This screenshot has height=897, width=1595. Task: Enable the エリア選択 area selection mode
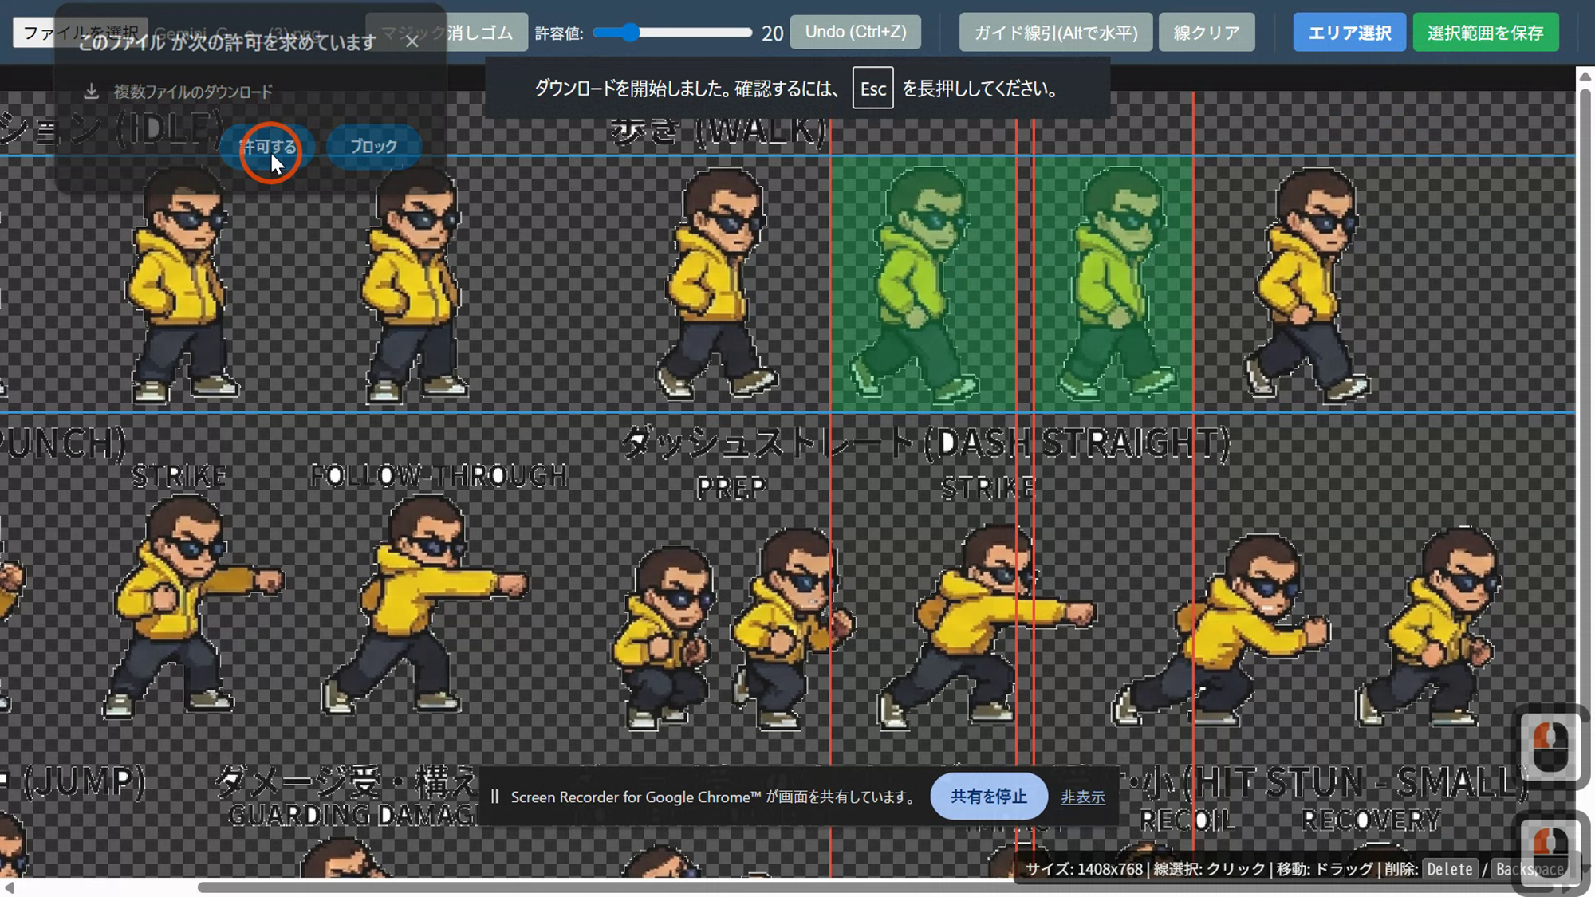tap(1349, 33)
